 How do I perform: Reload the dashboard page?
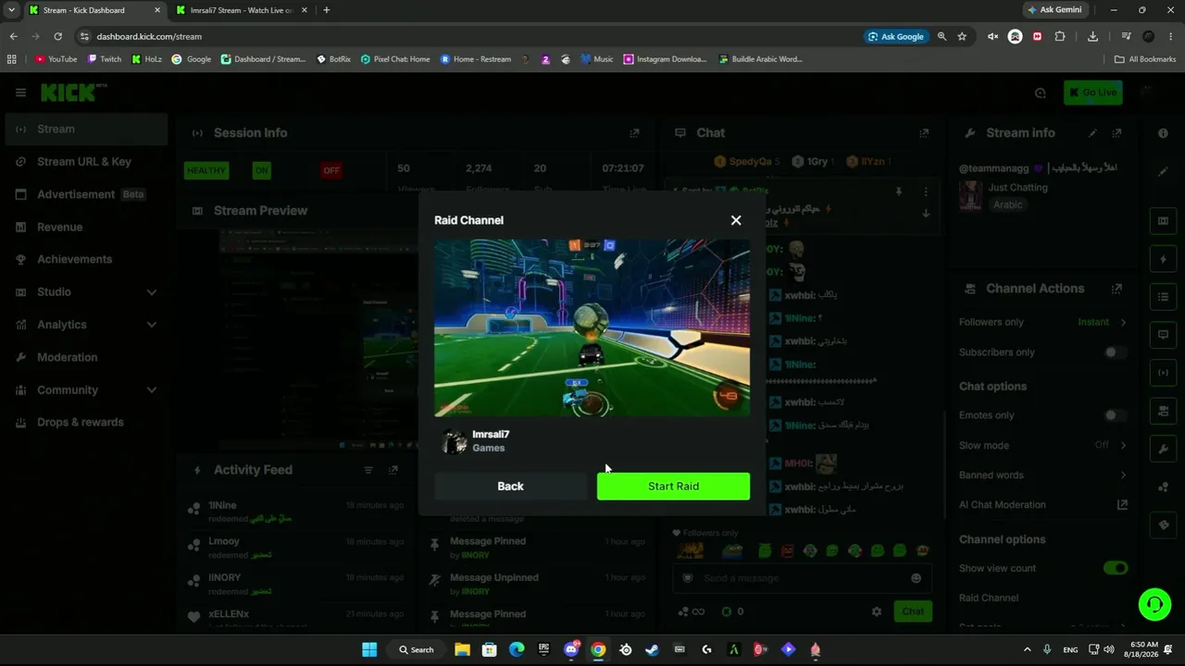point(57,36)
